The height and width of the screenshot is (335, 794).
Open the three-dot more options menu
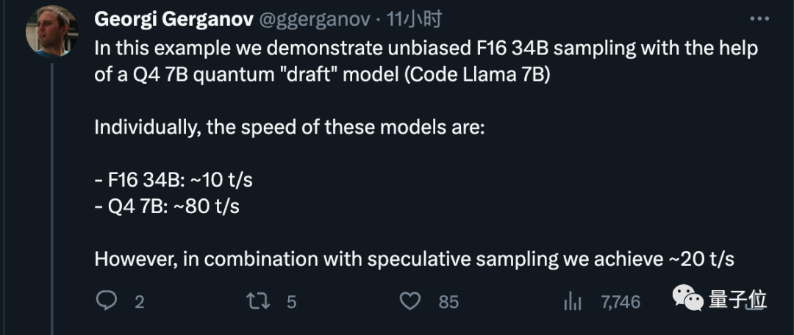(x=759, y=20)
